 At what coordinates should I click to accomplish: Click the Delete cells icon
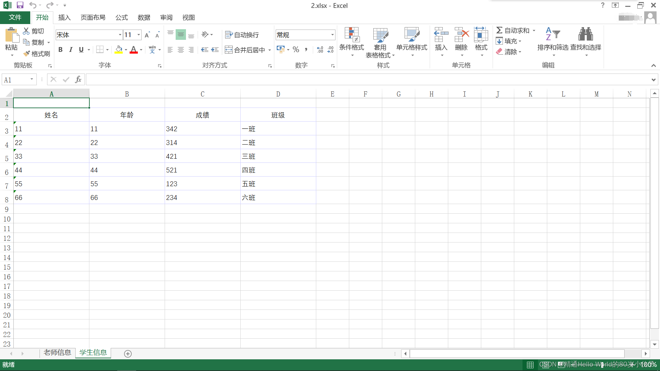click(461, 35)
